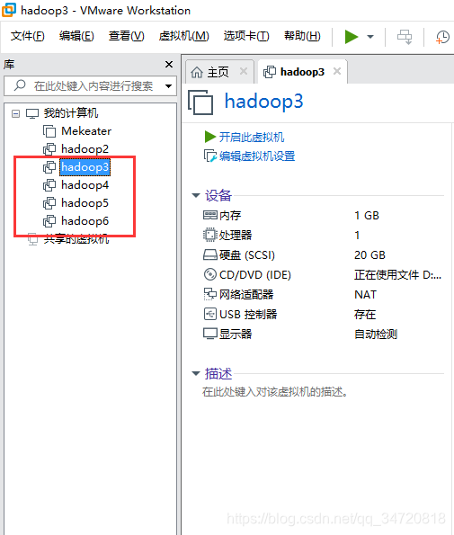Click the search magnifier icon

pos(20,85)
